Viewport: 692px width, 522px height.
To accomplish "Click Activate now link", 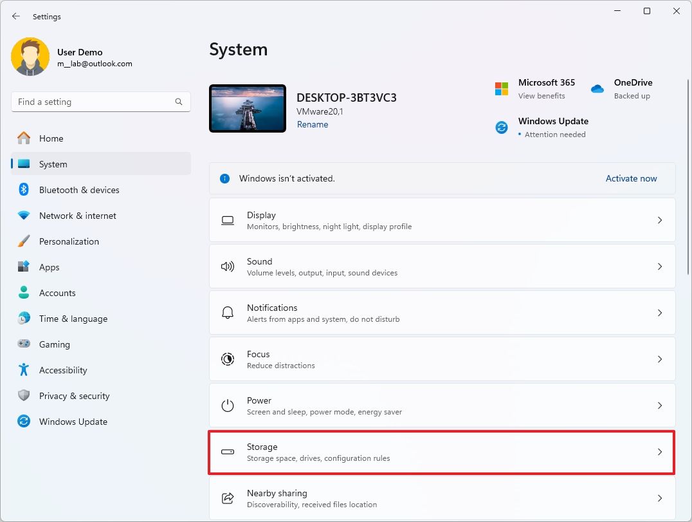I will [x=631, y=178].
